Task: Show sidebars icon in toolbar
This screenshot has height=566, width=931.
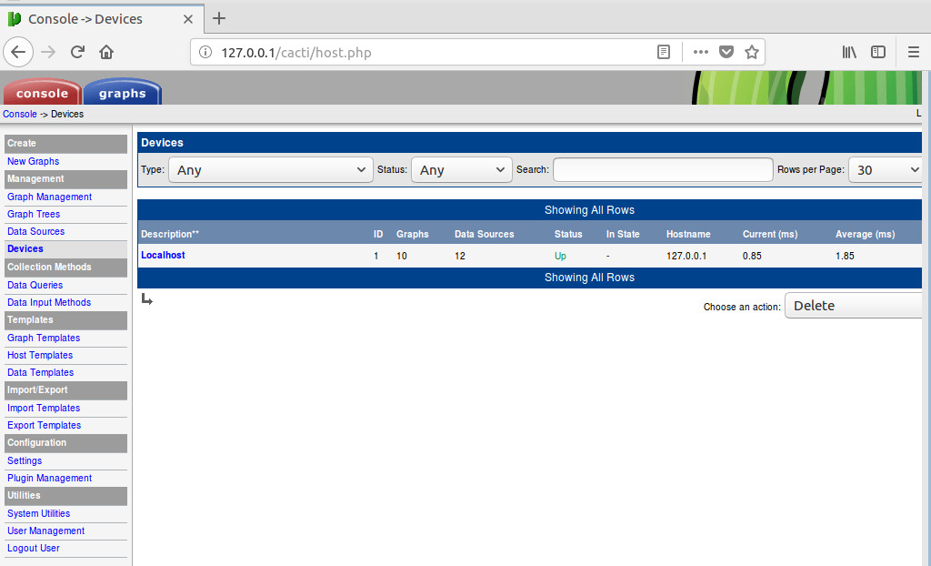Action: tap(878, 52)
